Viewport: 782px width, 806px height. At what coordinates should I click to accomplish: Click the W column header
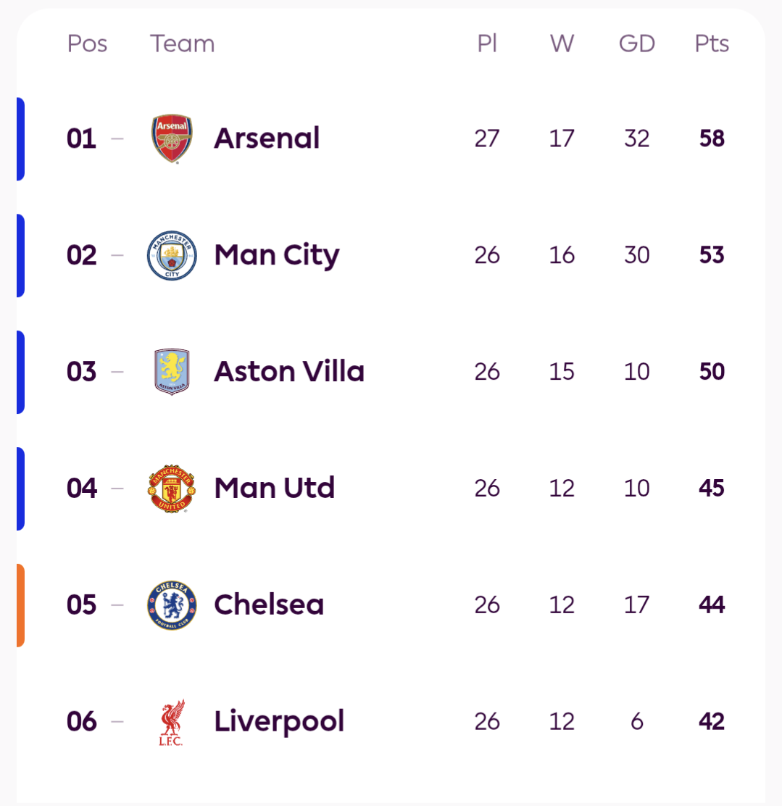pyautogui.click(x=562, y=44)
